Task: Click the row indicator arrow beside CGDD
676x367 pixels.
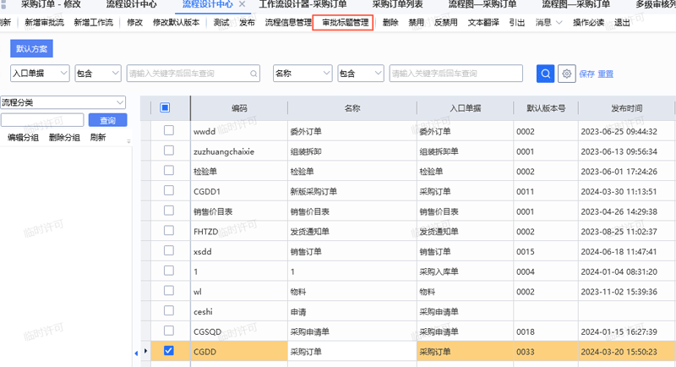Action: click(145, 351)
